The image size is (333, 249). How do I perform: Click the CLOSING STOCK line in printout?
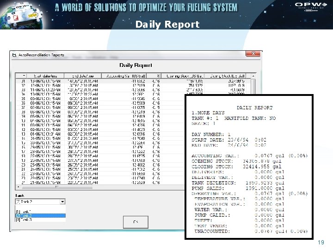coord(236,166)
